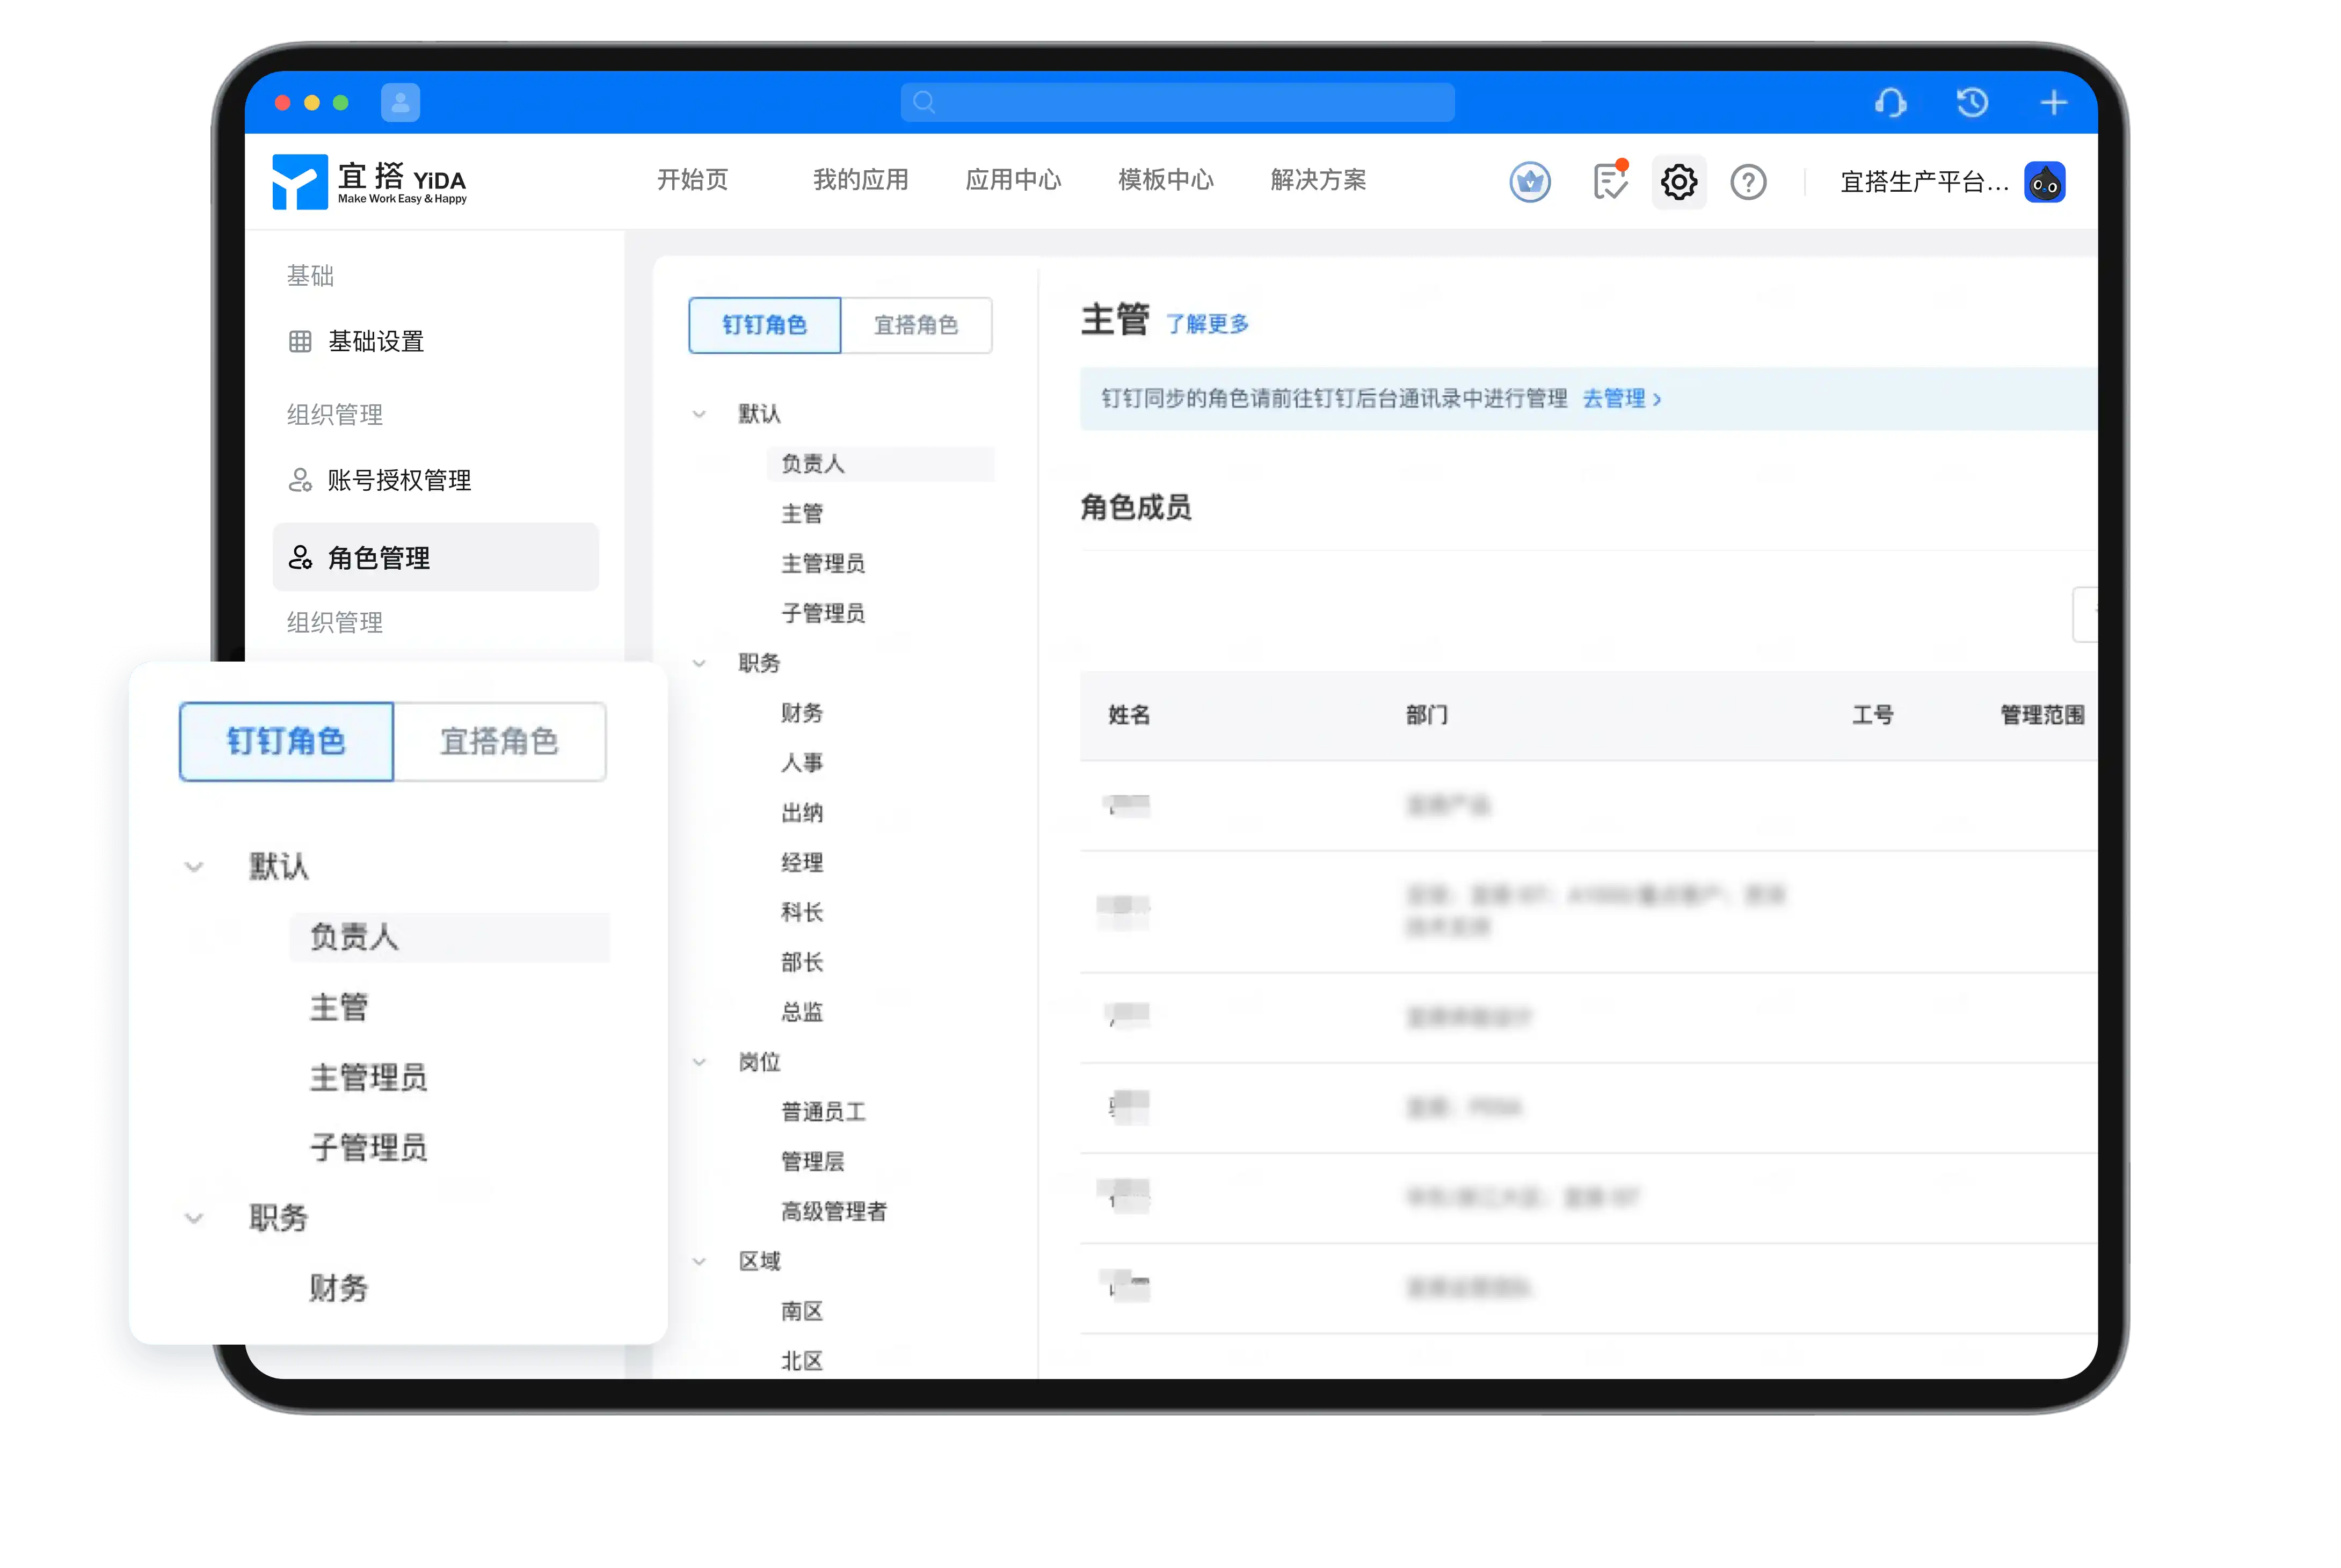Open the history clock icon
Viewport: 2341px width, 1568px height.
[x=1972, y=102]
